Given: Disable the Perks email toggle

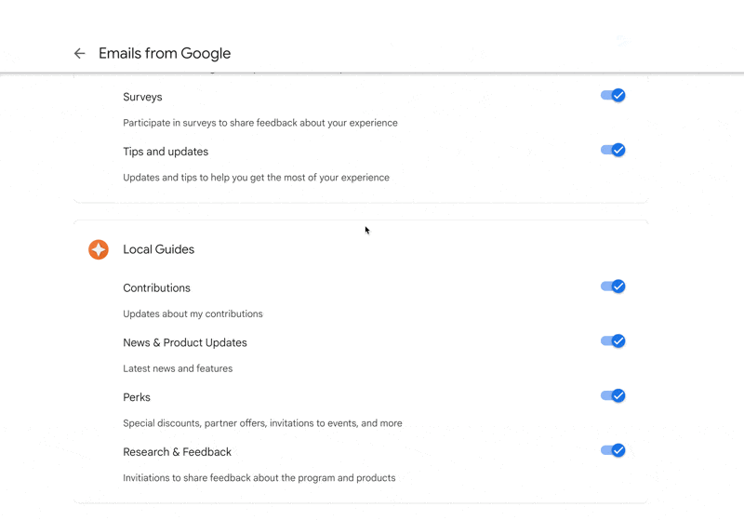Looking at the screenshot, I should (x=613, y=395).
